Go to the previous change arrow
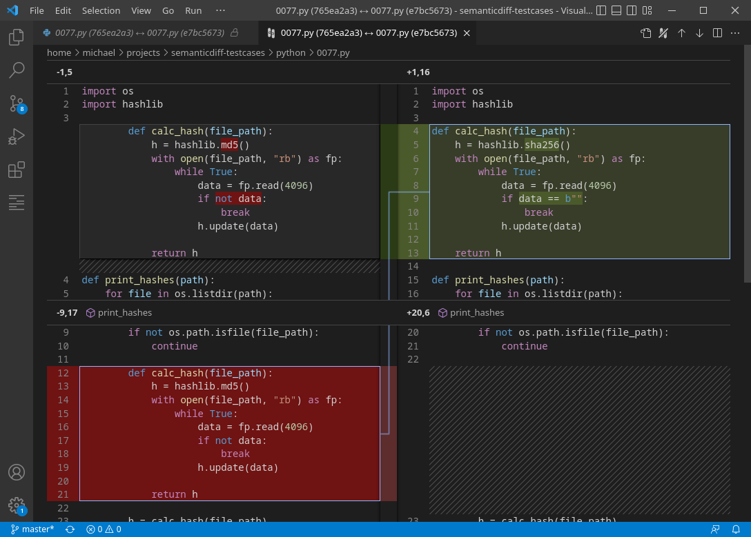This screenshot has height=537, width=751. pyautogui.click(x=681, y=33)
